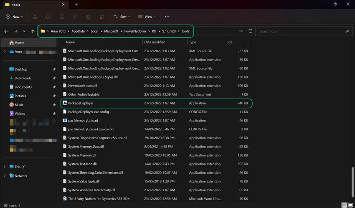Expand Network in navigation pane
Viewport: 355px width, 208px height.
click(x=5, y=176)
